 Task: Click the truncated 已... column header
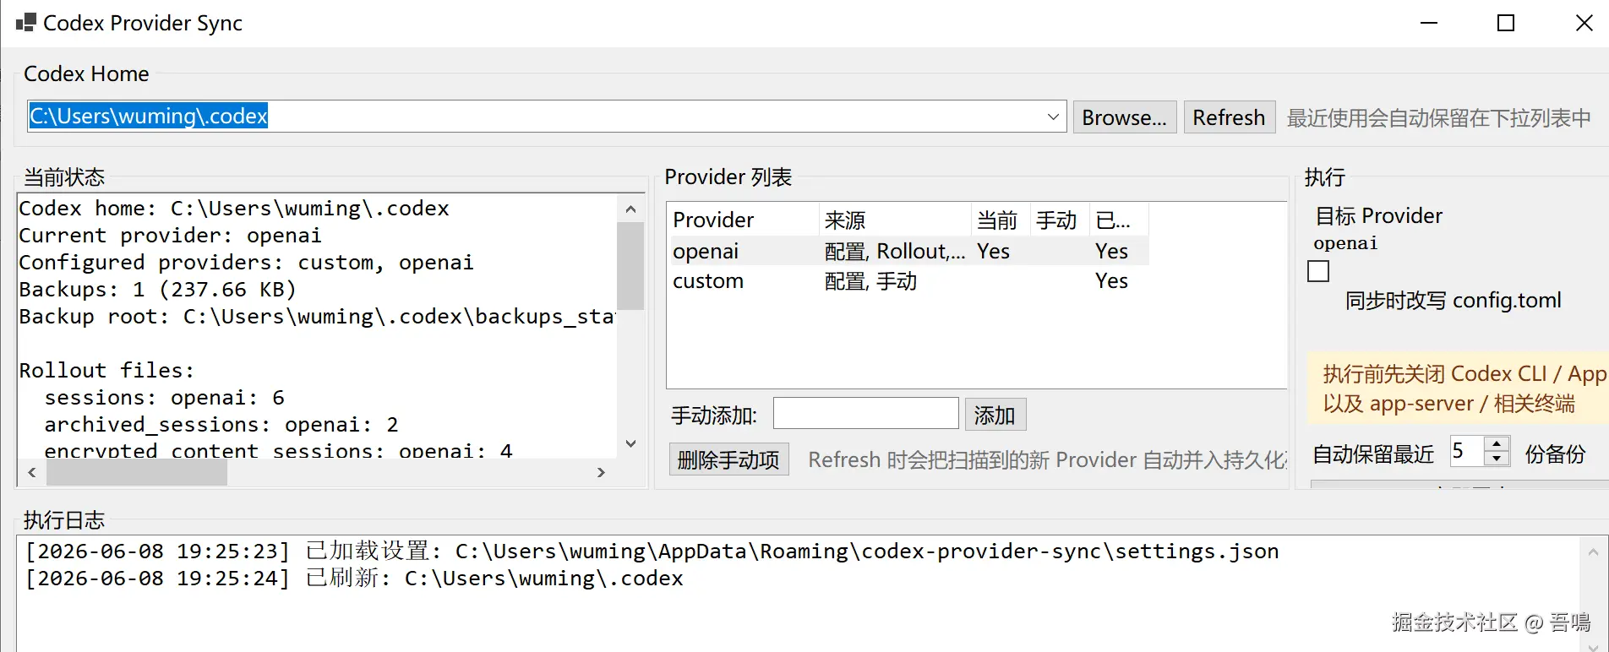[x=1119, y=220]
